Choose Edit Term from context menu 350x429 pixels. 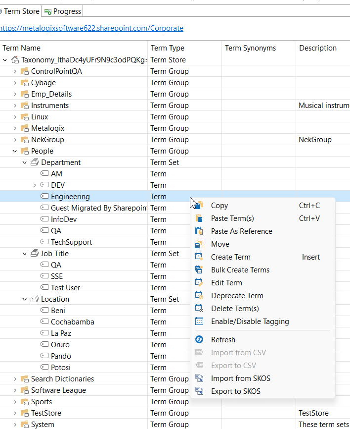click(x=226, y=283)
